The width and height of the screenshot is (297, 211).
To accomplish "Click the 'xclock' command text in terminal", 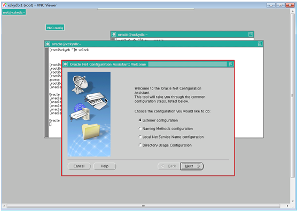I will (83, 50).
